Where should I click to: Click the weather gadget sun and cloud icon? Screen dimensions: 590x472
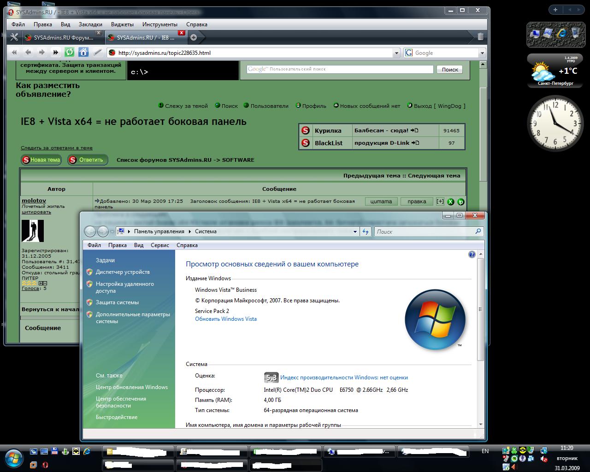point(542,71)
